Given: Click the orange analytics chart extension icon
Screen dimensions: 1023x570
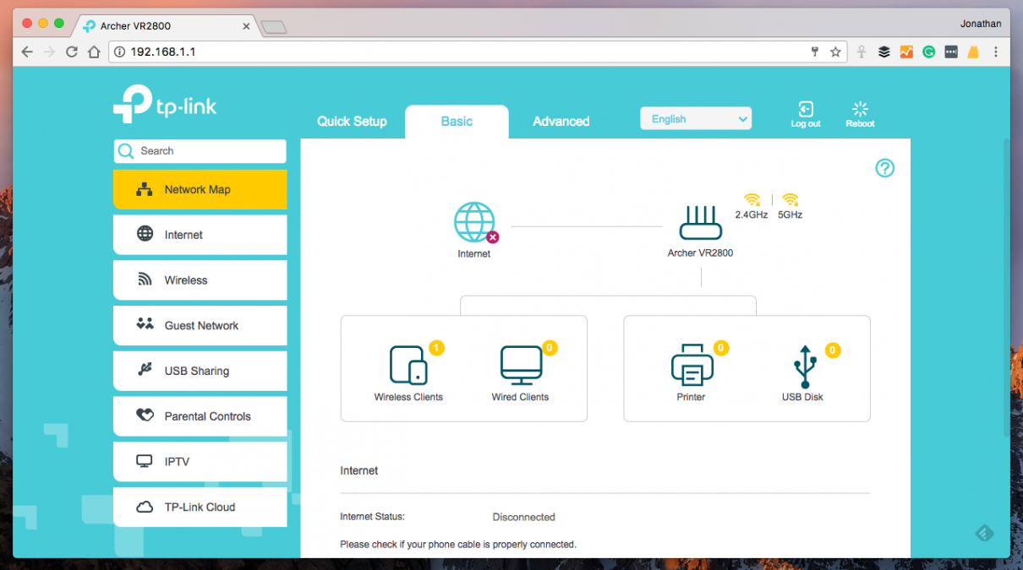Looking at the screenshot, I should tap(906, 52).
